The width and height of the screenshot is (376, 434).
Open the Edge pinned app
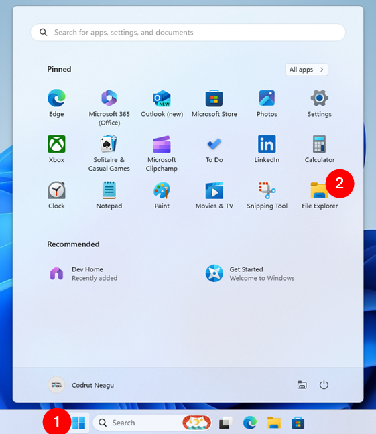click(56, 103)
